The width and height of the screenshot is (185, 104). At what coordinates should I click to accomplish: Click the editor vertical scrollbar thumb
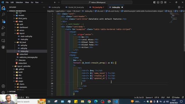click(184, 32)
